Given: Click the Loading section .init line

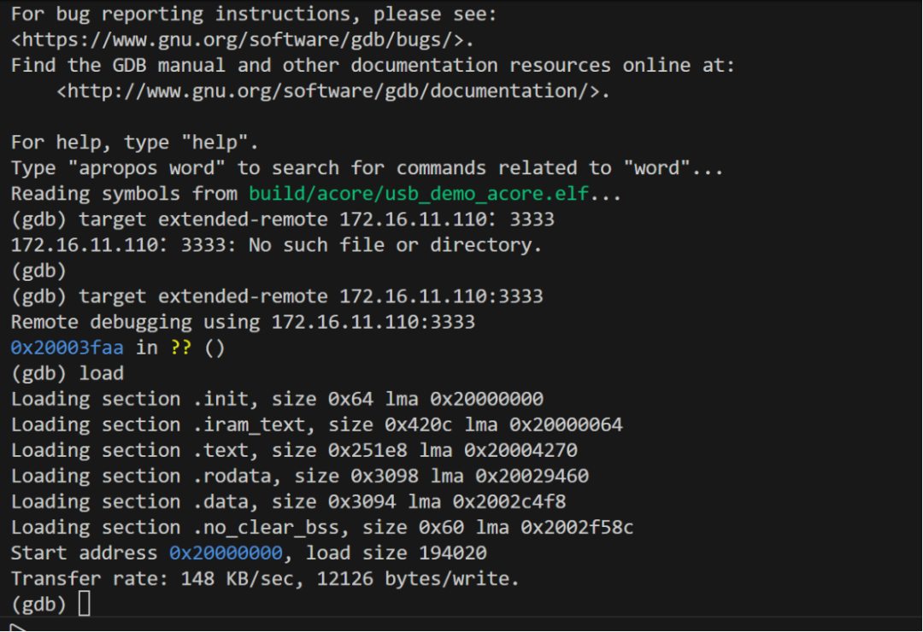Looking at the screenshot, I should [277, 399].
